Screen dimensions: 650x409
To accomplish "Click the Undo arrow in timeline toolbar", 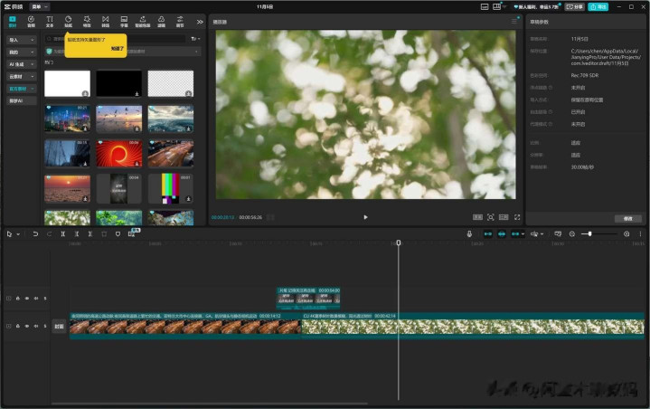I will (35, 233).
